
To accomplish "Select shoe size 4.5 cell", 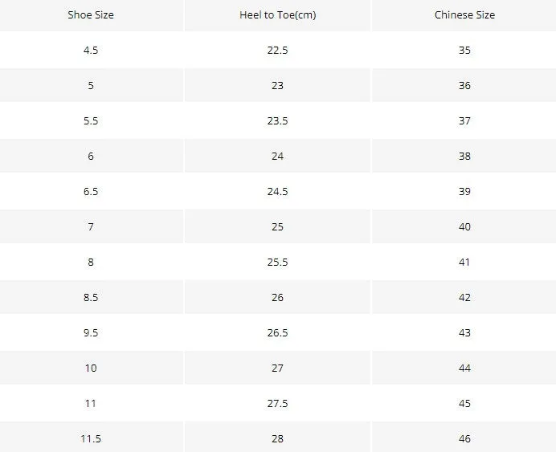I will click(91, 50).
